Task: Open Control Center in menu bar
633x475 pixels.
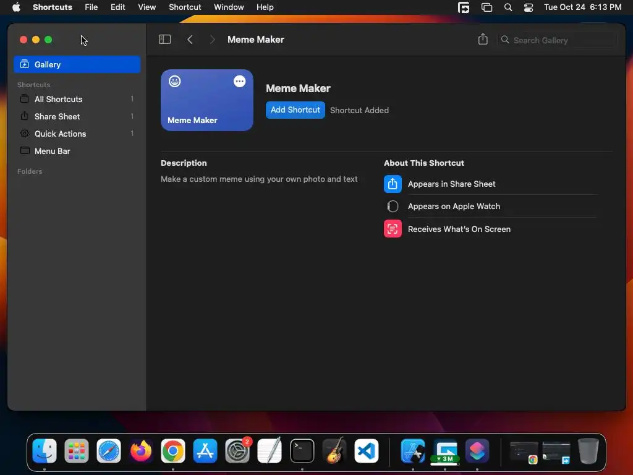Action: (x=529, y=7)
